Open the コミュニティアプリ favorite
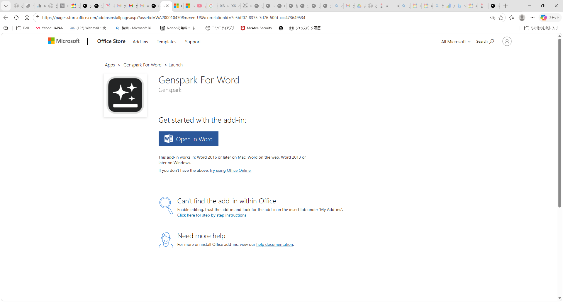 pos(219,28)
